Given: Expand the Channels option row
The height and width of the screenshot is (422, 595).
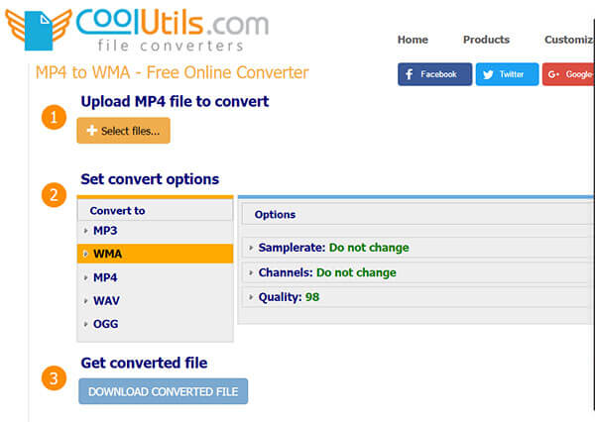Looking at the screenshot, I should (x=326, y=272).
